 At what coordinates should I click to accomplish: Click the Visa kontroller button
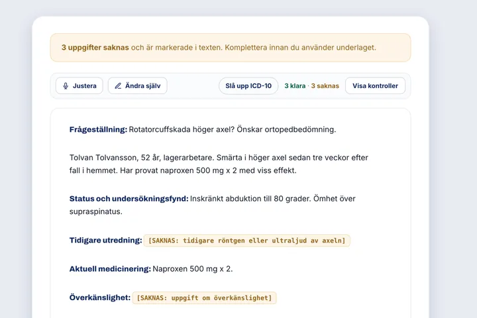tap(375, 86)
